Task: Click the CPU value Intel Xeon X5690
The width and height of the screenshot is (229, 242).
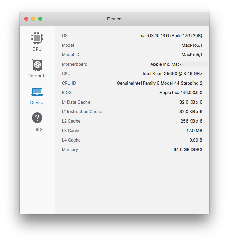Action: [x=172, y=74]
